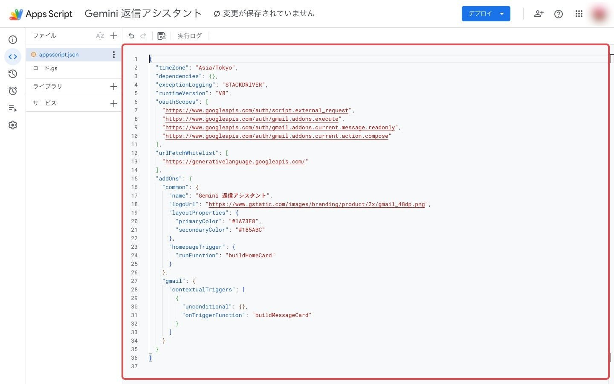The width and height of the screenshot is (614, 384).
Task: Open project history from sidebar
Action: [x=13, y=74]
